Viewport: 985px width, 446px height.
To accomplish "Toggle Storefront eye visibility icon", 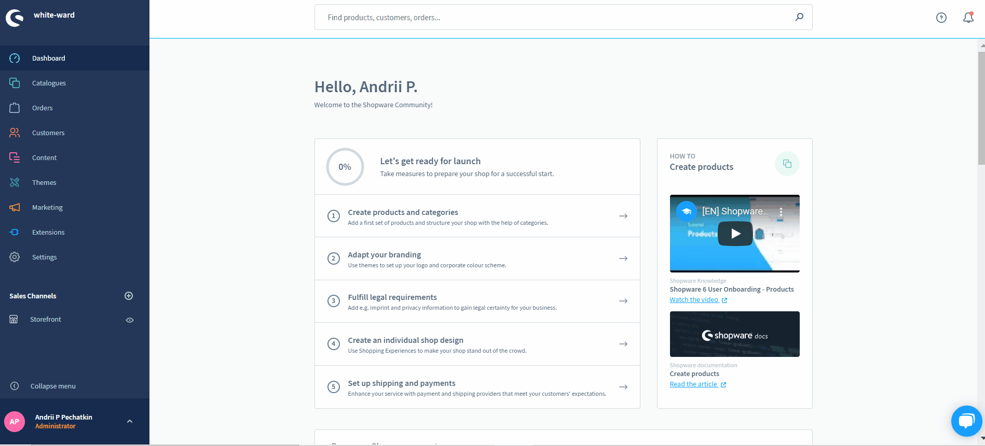I will [x=130, y=320].
